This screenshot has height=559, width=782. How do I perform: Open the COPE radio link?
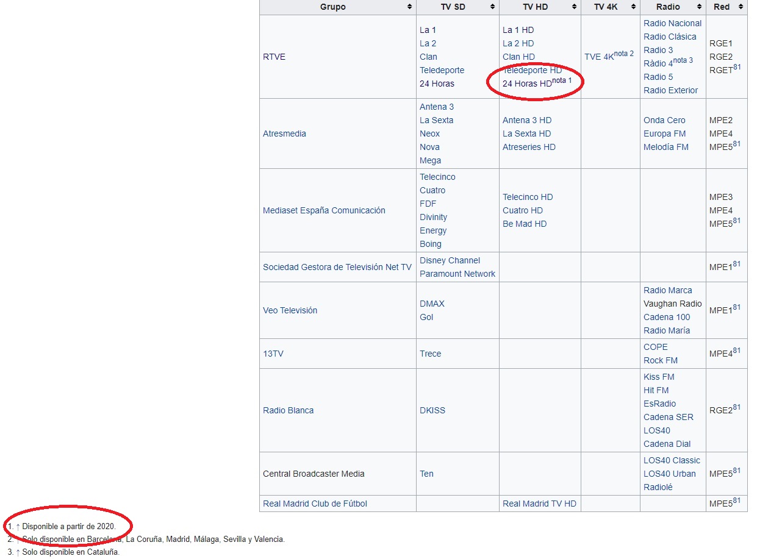click(656, 347)
